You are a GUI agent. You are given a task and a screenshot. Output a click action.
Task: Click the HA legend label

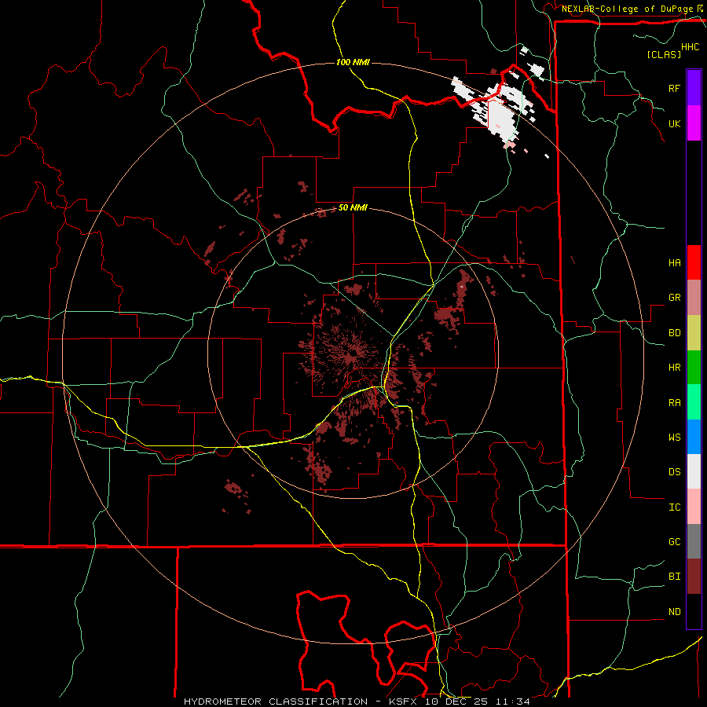coord(675,262)
